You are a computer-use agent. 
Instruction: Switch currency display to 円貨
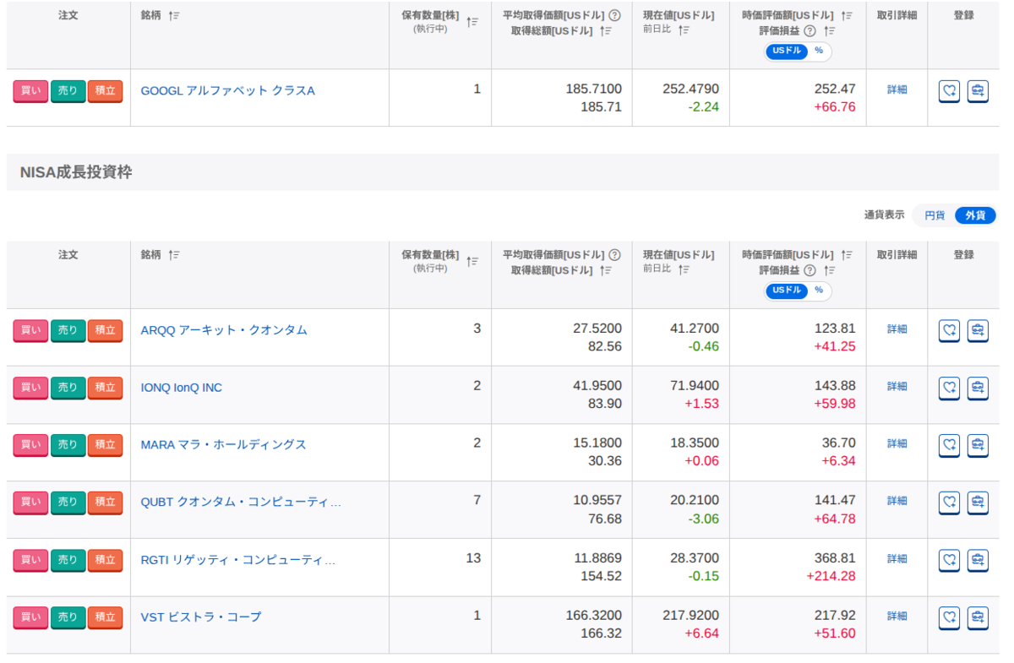(x=935, y=215)
